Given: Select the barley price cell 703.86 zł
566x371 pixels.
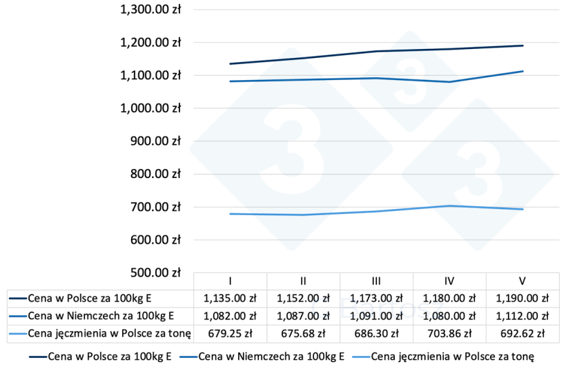Looking at the screenshot, I should [449, 333].
